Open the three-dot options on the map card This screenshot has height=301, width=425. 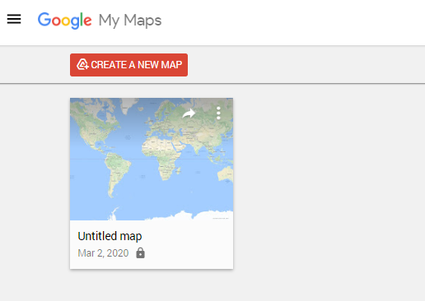pyautogui.click(x=218, y=113)
